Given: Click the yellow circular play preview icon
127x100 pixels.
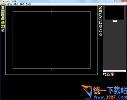Looking at the screenshot, I should pos(100,7).
